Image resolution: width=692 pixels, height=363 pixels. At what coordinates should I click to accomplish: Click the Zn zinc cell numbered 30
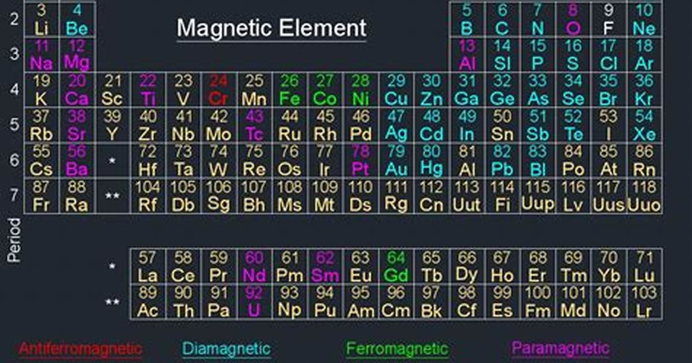point(432,90)
